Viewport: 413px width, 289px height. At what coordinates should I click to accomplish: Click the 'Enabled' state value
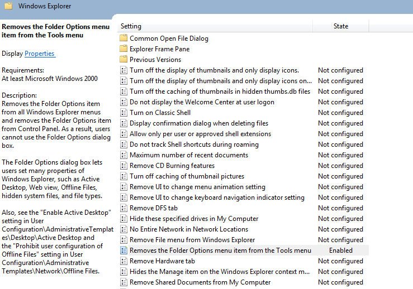click(x=341, y=251)
